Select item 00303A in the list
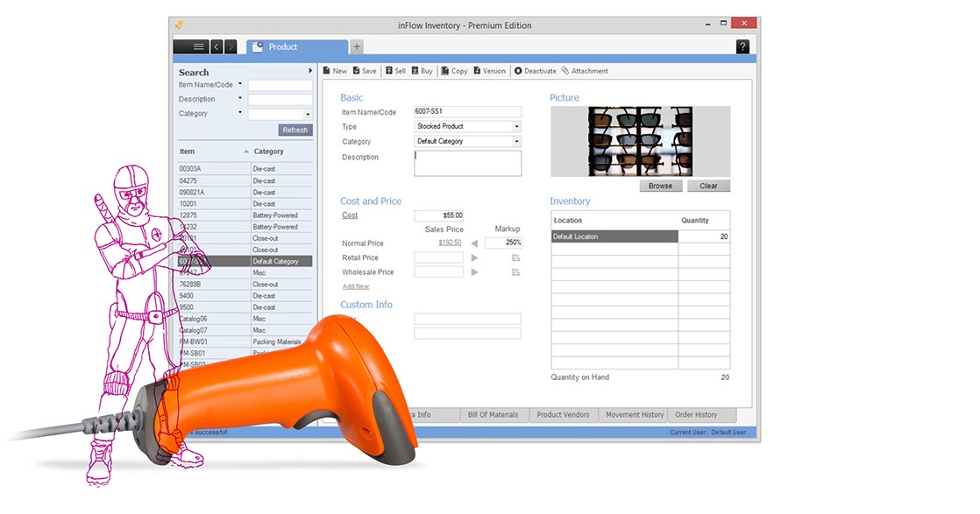980x514 pixels. (245, 169)
